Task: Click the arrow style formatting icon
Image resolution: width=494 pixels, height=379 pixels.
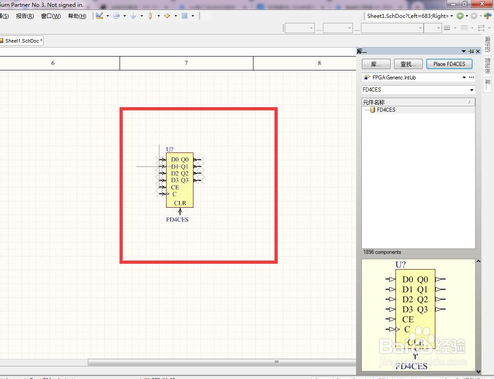Action: (481, 28)
